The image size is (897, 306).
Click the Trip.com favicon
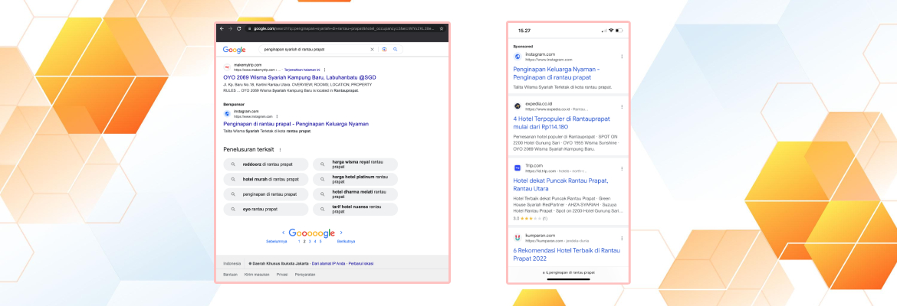pos(517,168)
